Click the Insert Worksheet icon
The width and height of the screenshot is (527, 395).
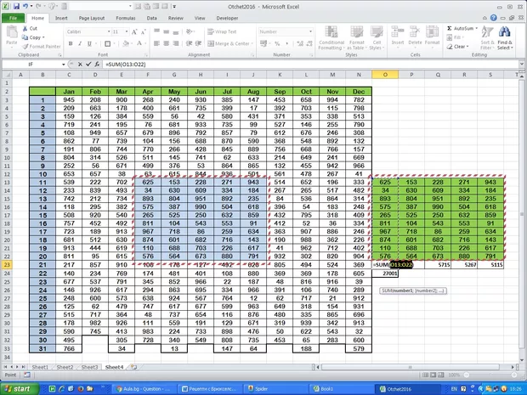pyautogui.click(x=133, y=367)
